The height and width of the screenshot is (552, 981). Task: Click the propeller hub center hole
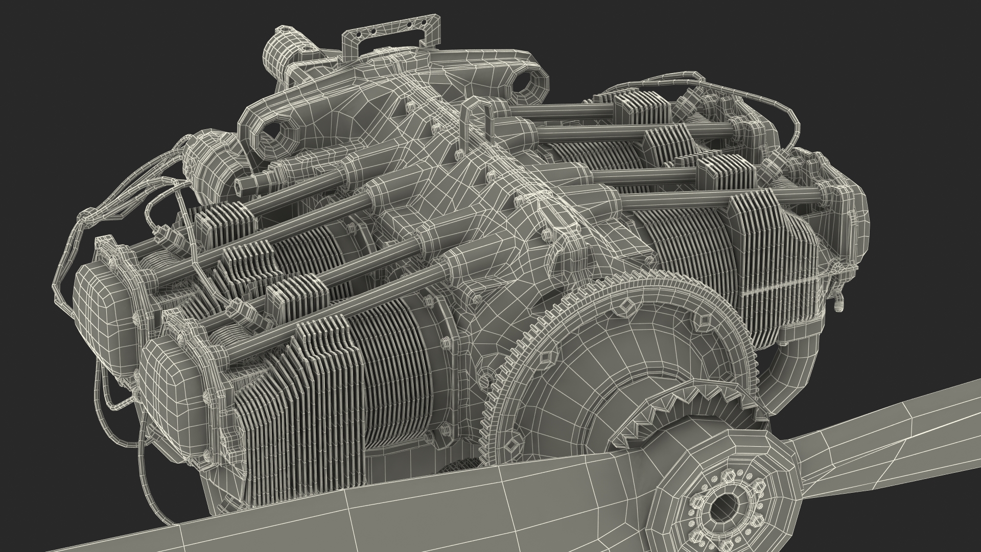(726, 509)
